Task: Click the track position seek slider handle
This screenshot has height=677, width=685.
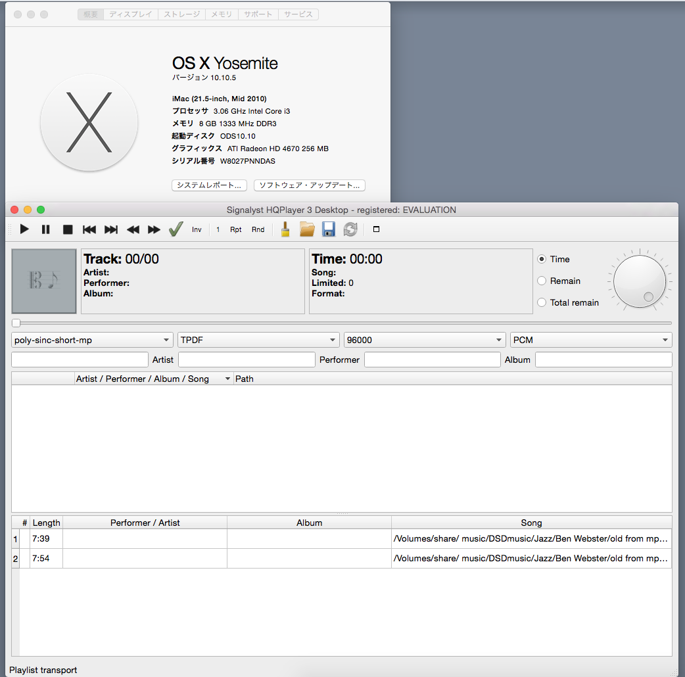Action: (x=16, y=323)
